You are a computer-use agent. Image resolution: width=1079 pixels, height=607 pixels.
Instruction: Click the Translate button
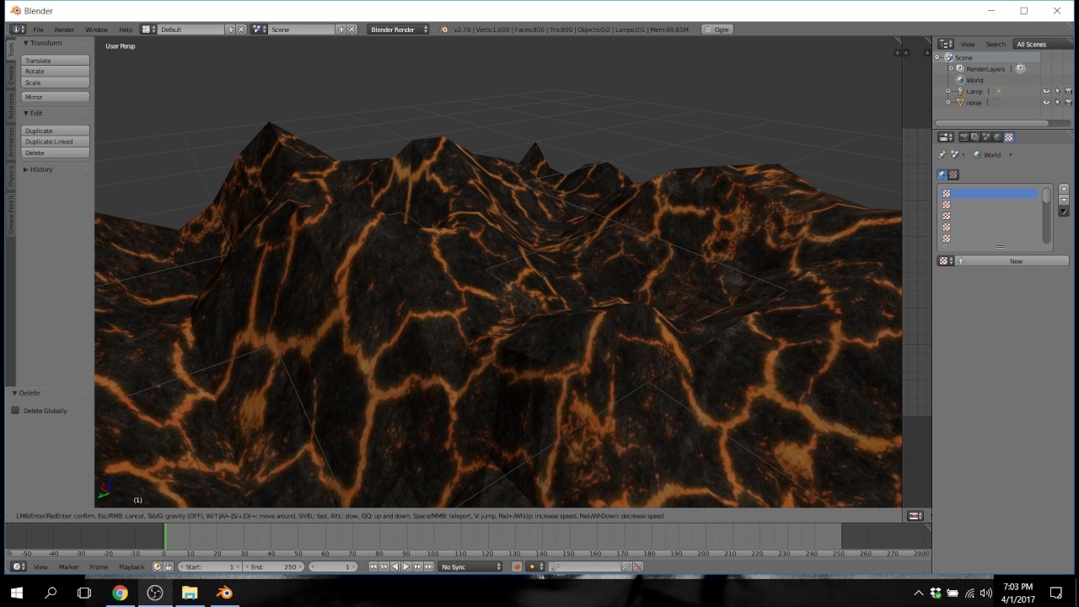(x=56, y=61)
